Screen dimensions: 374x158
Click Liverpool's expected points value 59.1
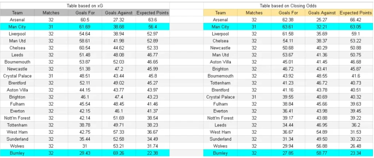coord(355,34)
